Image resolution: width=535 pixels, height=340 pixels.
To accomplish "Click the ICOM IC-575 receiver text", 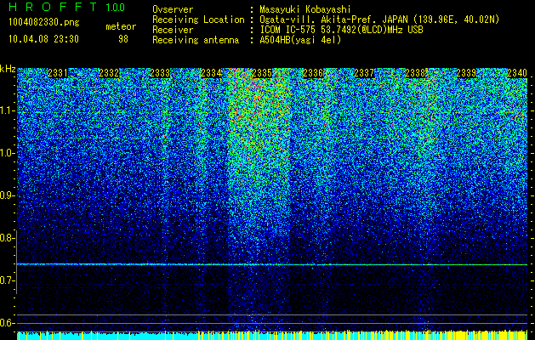I will click(x=341, y=30).
